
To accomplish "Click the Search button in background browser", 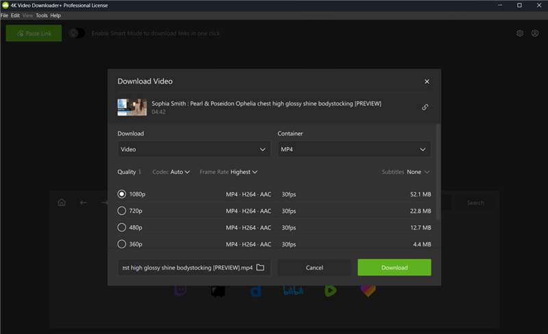I will coord(475,203).
